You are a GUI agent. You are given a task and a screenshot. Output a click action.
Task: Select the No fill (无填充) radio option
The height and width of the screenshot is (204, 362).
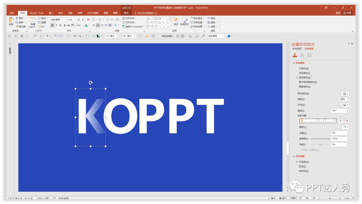pos(297,68)
